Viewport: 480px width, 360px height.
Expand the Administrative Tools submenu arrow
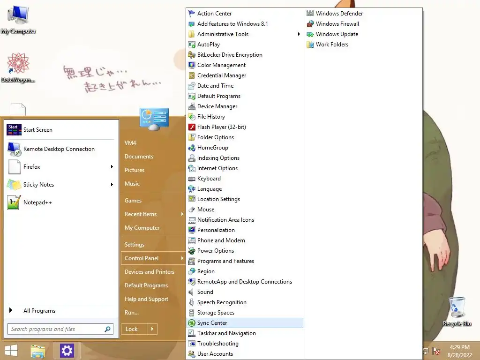[299, 34]
